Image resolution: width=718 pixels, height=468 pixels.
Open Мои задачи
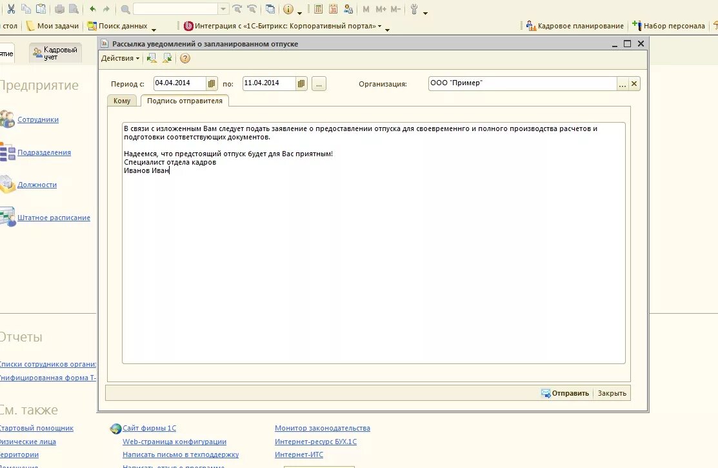click(53, 26)
